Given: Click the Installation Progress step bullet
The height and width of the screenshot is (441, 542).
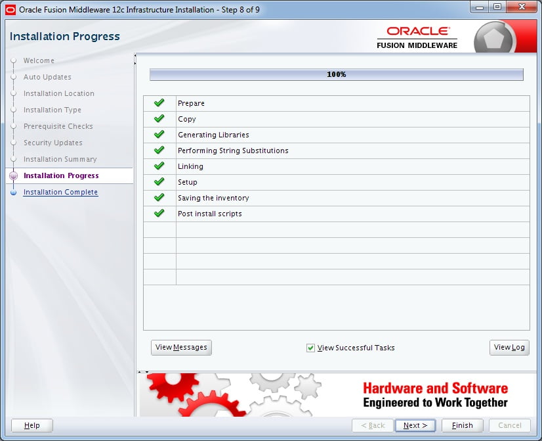Looking at the screenshot, I should click(14, 176).
